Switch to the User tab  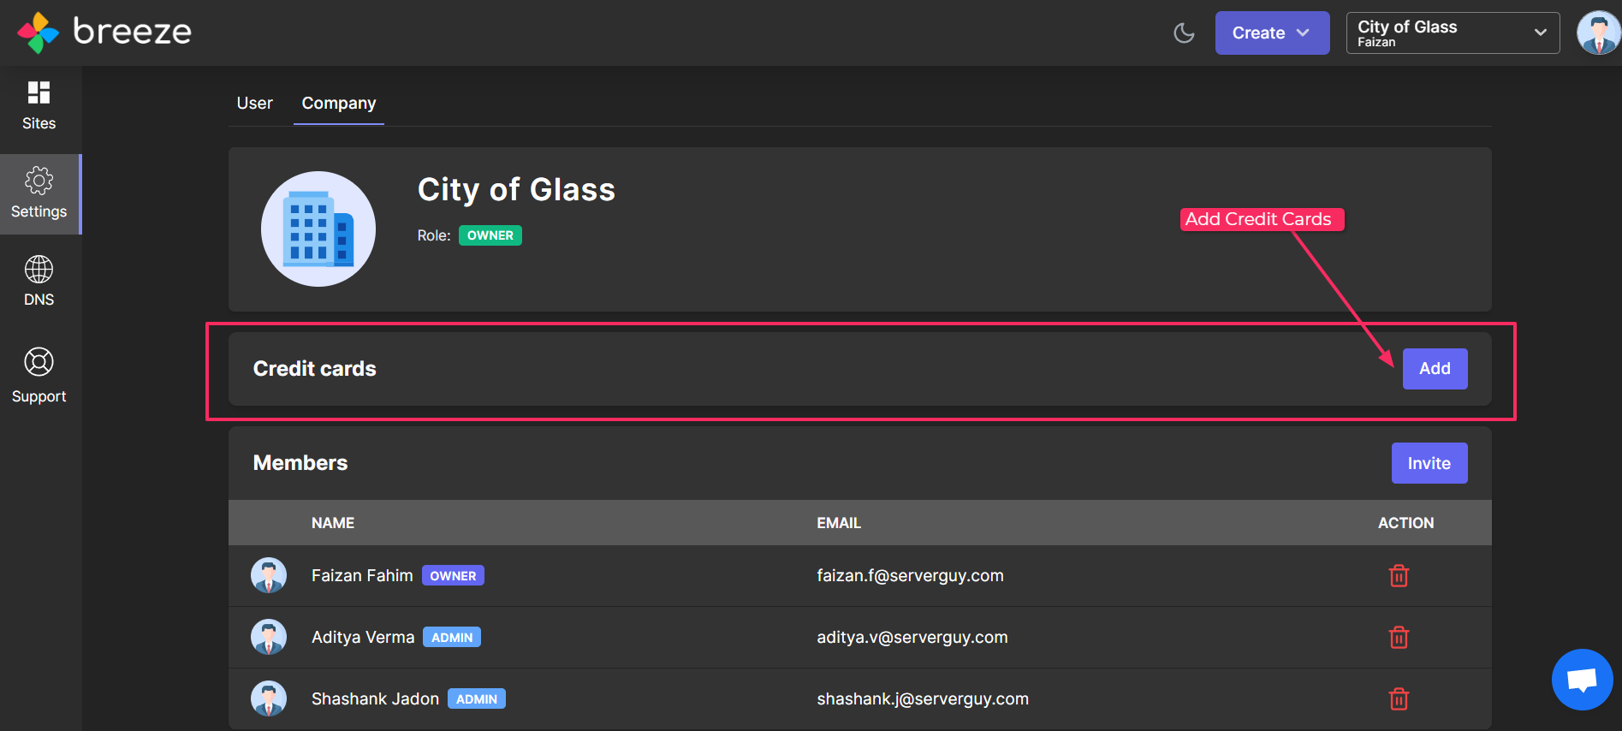point(254,103)
